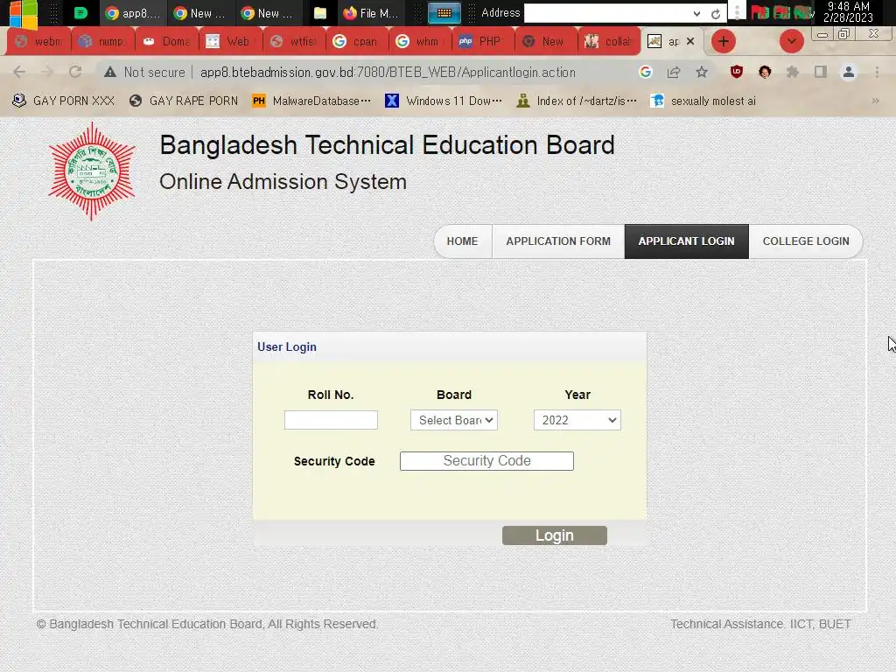This screenshot has width=896, height=672.
Task: Switch to the collab browser tab
Action: click(x=610, y=41)
